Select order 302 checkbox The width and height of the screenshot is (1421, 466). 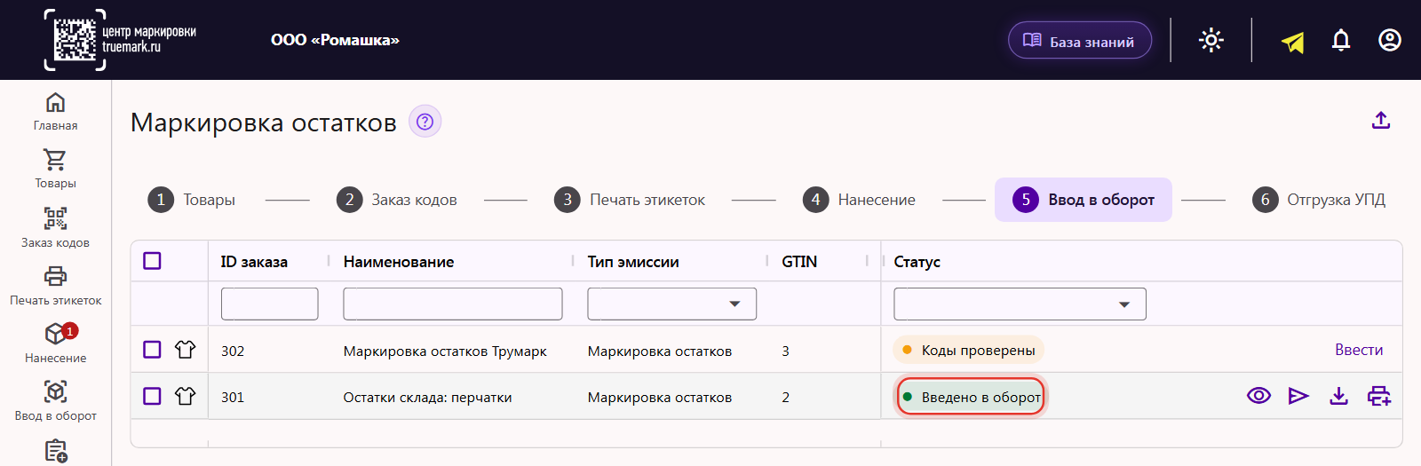pos(152,350)
